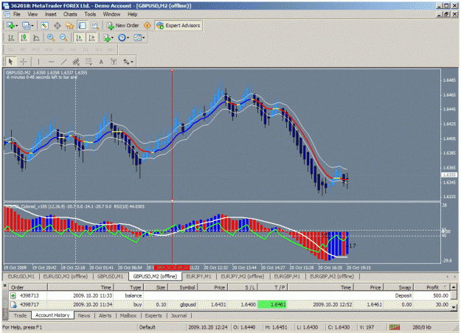Select the equidistant channel tool
The image size is (461, 333).
pos(76,62)
